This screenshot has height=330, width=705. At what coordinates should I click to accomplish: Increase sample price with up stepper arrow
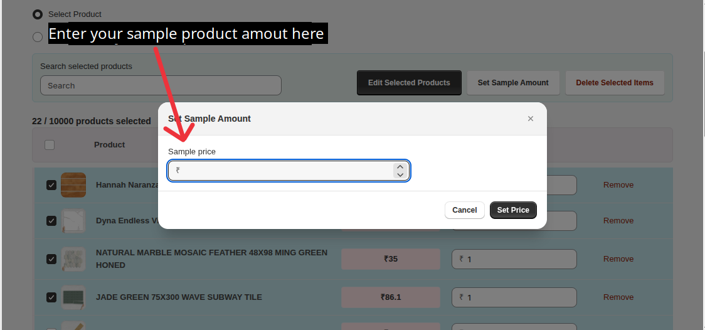(400, 167)
